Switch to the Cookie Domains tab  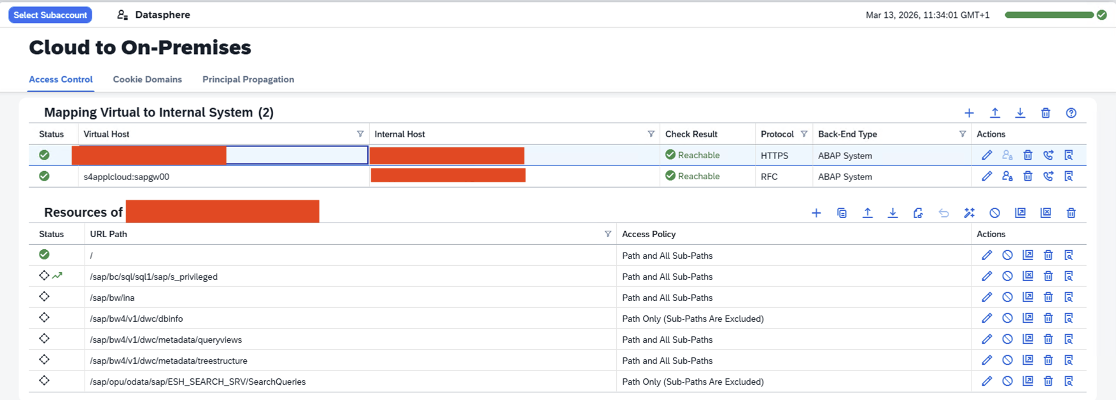(147, 79)
